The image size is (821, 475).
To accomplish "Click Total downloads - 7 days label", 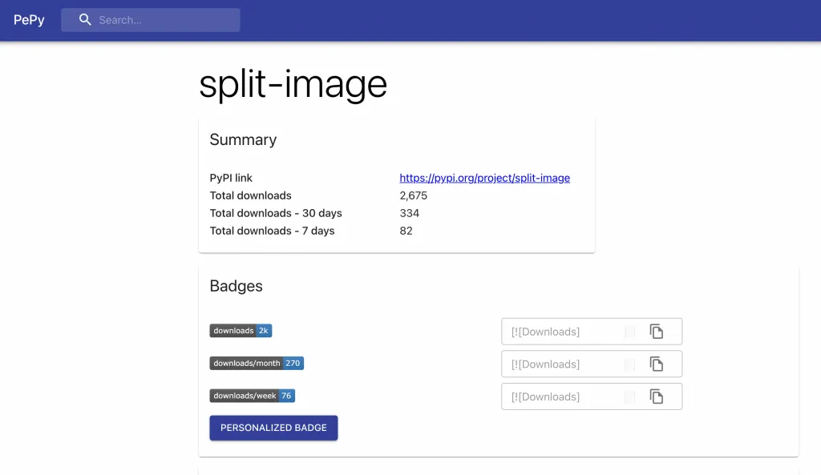I will (x=272, y=231).
